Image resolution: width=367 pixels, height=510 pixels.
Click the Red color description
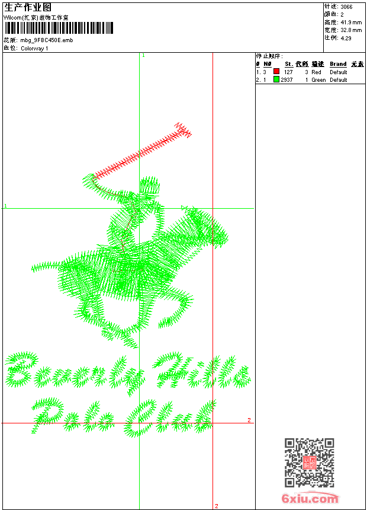pos(316,72)
